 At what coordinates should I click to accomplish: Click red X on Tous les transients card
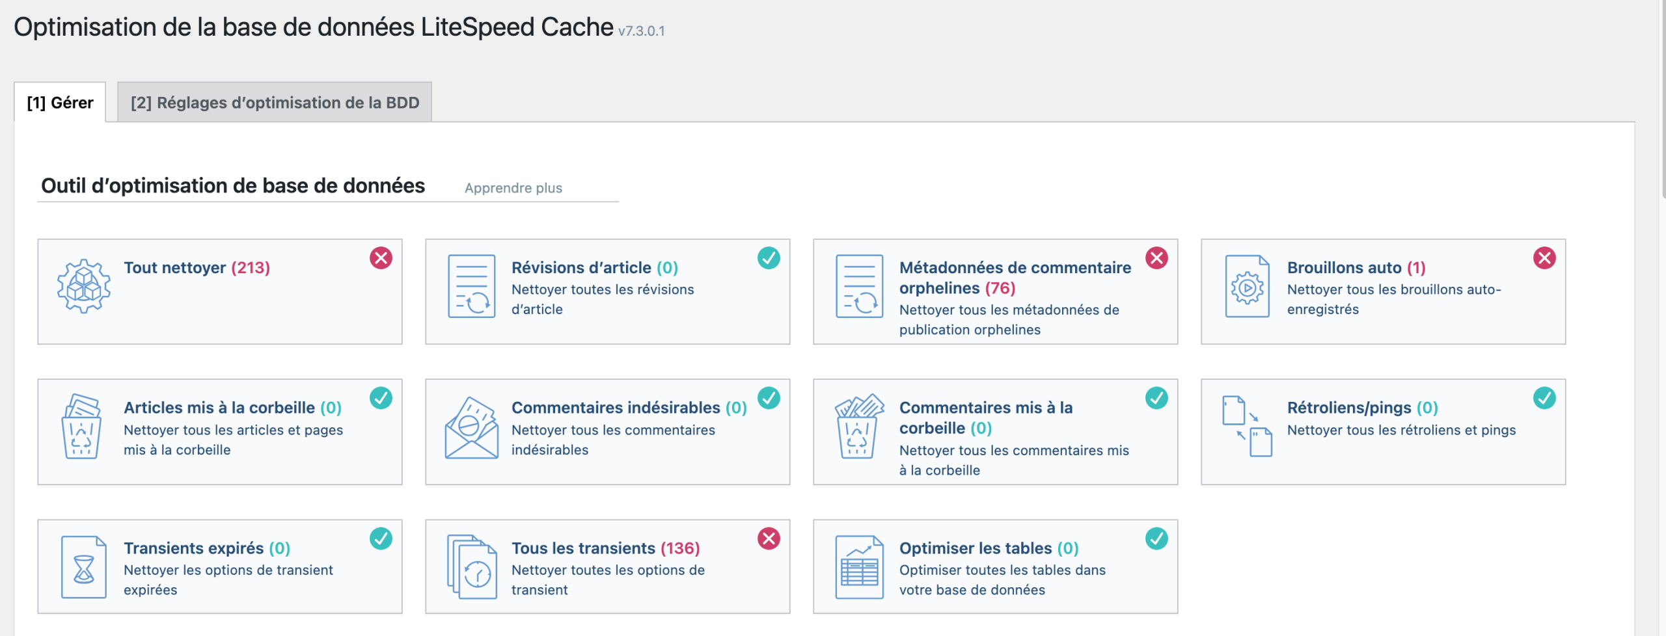point(769,538)
